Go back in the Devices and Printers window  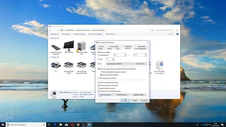pyautogui.click(x=50, y=30)
